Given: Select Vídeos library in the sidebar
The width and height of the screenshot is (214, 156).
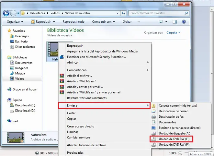Looking at the screenshot, I should (22, 78).
